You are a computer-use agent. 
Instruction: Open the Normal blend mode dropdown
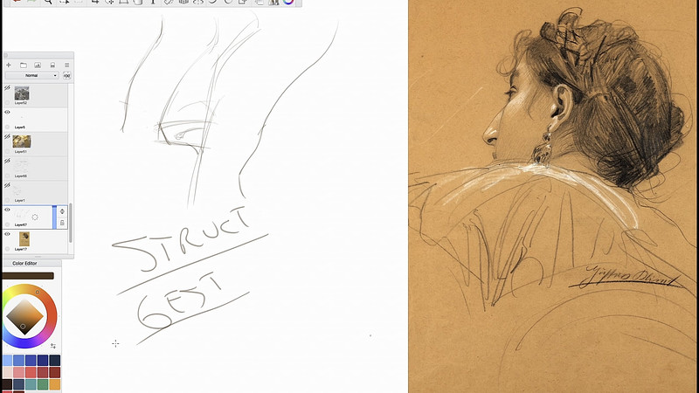[x=31, y=75]
